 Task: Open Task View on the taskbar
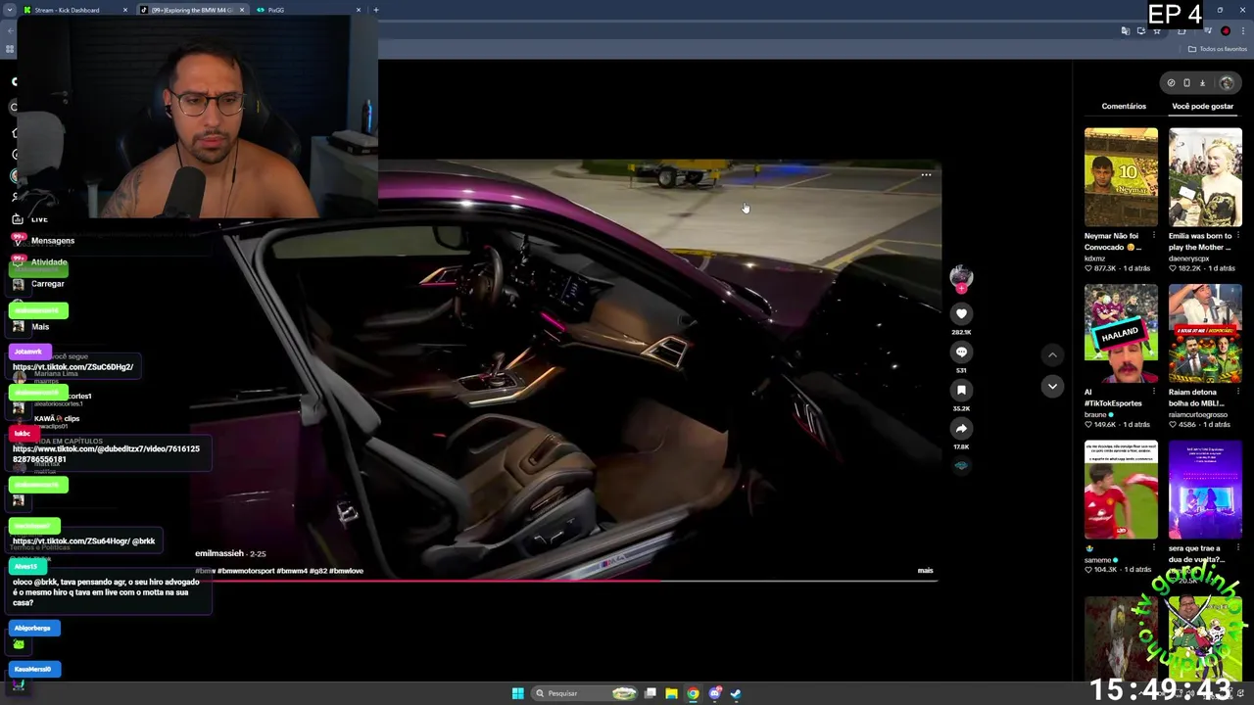(x=650, y=693)
